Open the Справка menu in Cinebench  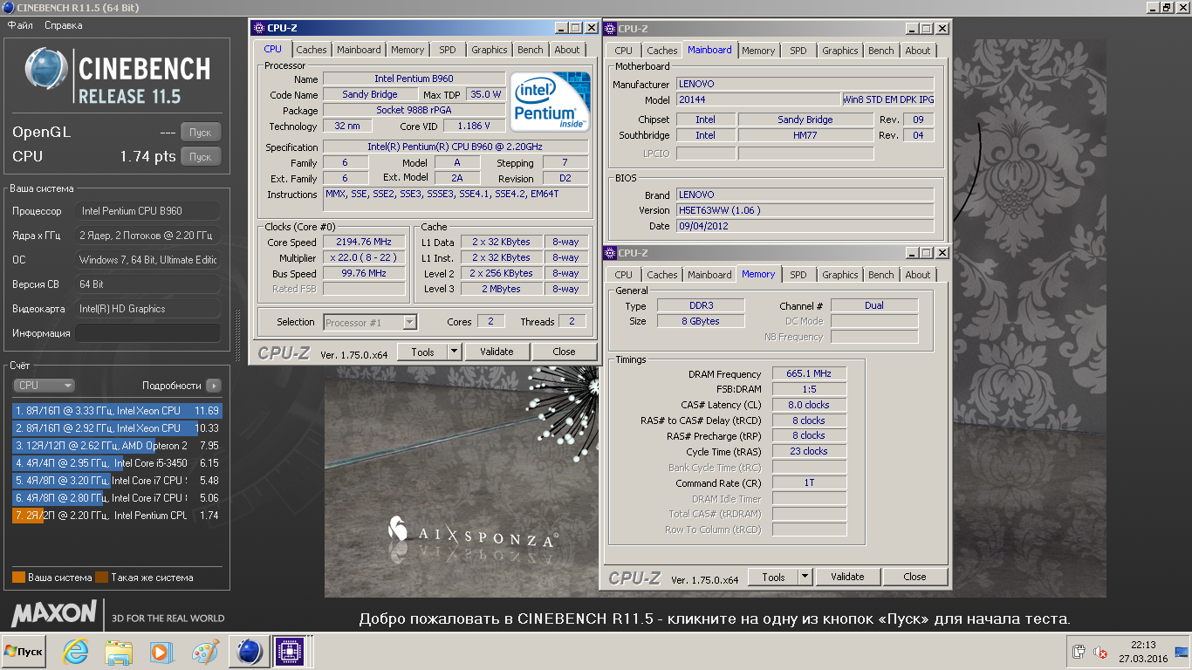click(x=64, y=25)
